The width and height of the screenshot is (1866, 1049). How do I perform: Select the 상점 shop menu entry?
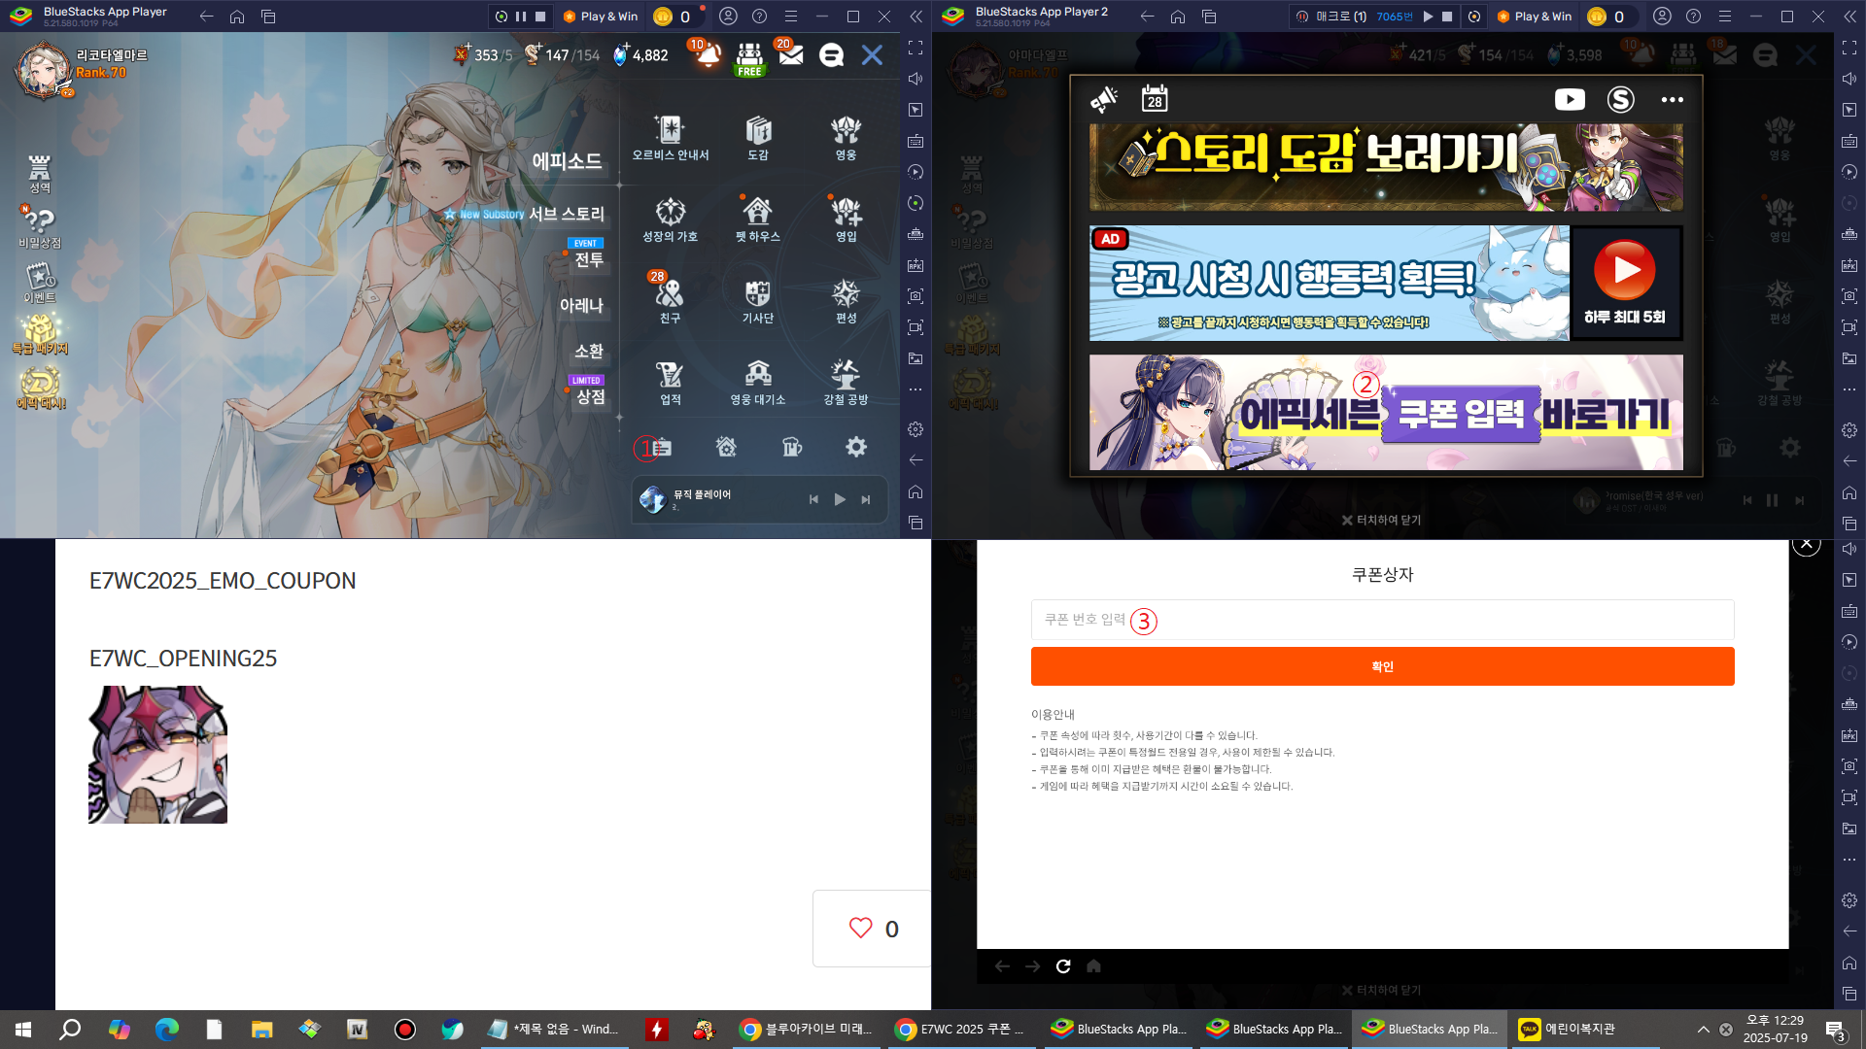coord(590,396)
